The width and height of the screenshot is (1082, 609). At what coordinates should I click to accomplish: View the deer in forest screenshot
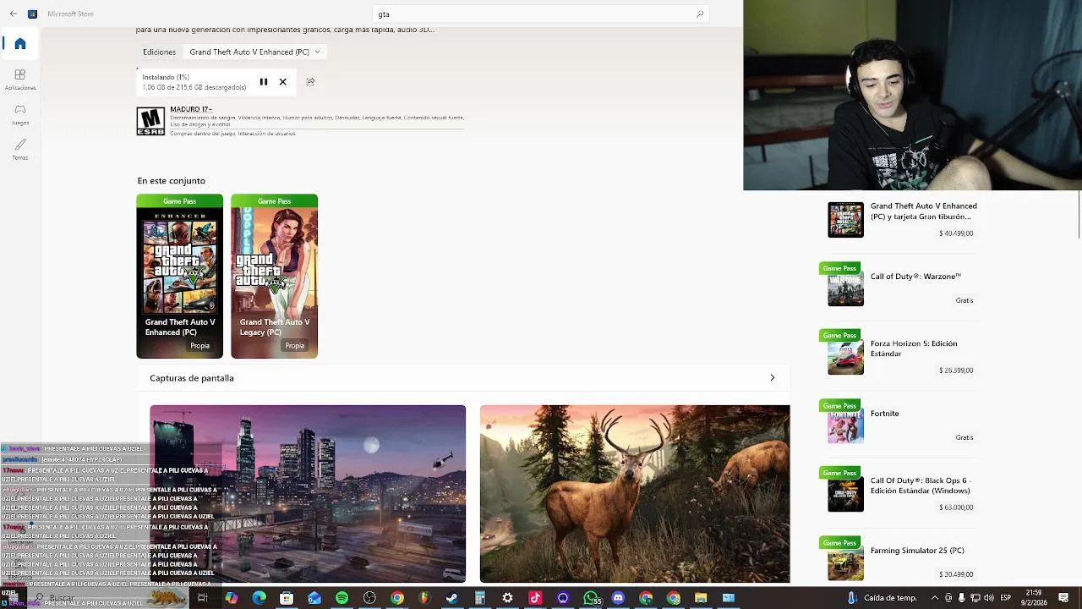point(635,494)
